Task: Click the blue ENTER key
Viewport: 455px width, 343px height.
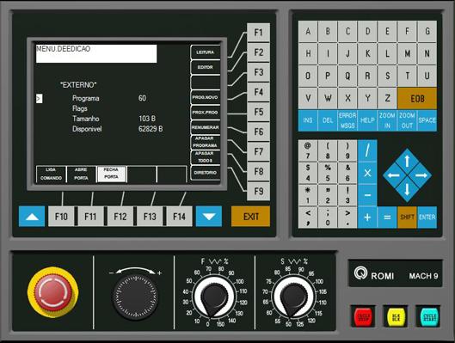Action: 427,217
